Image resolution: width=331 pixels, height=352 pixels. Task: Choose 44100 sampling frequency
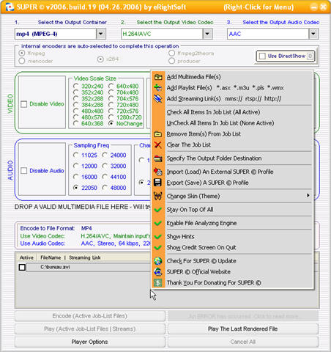(x=105, y=177)
